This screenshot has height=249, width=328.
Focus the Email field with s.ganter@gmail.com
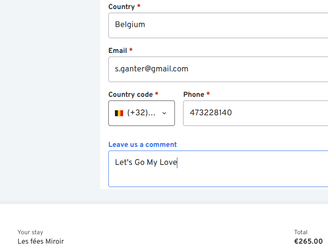218,69
